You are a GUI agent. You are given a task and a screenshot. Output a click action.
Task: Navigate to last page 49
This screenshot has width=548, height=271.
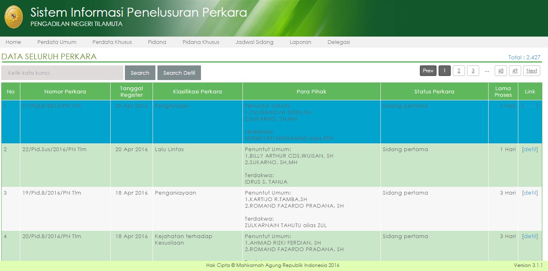pyautogui.click(x=515, y=71)
